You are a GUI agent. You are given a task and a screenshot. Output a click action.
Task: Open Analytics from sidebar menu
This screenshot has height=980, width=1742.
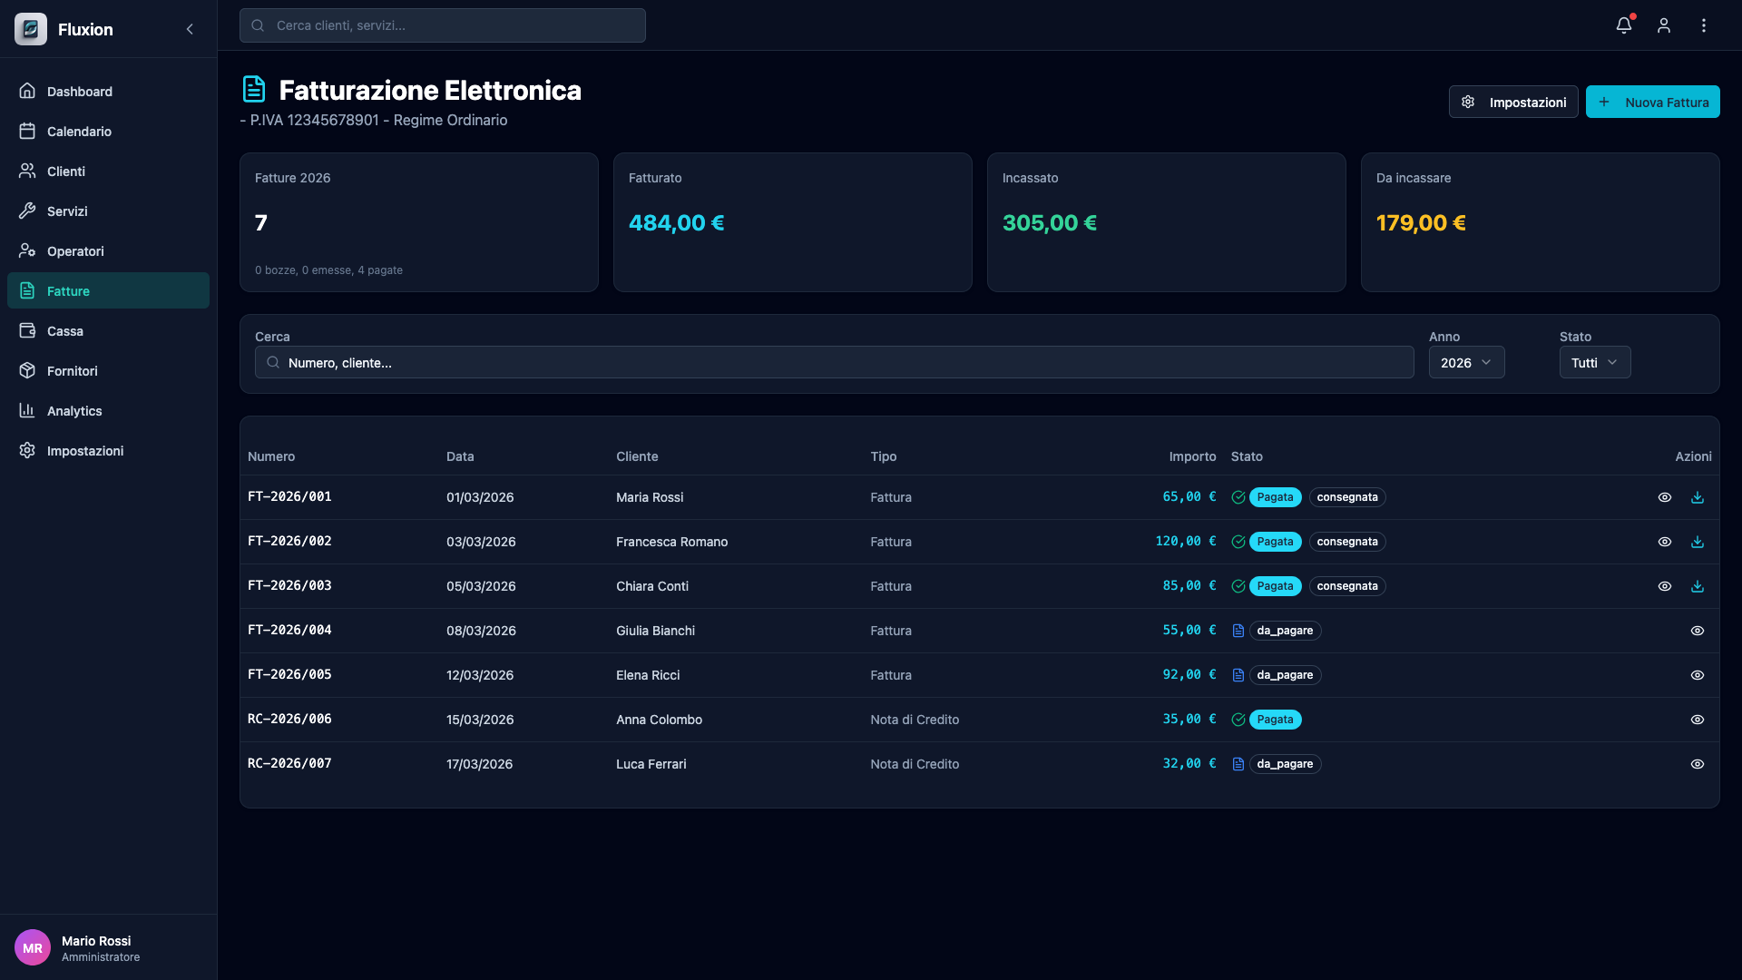[x=74, y=411]
